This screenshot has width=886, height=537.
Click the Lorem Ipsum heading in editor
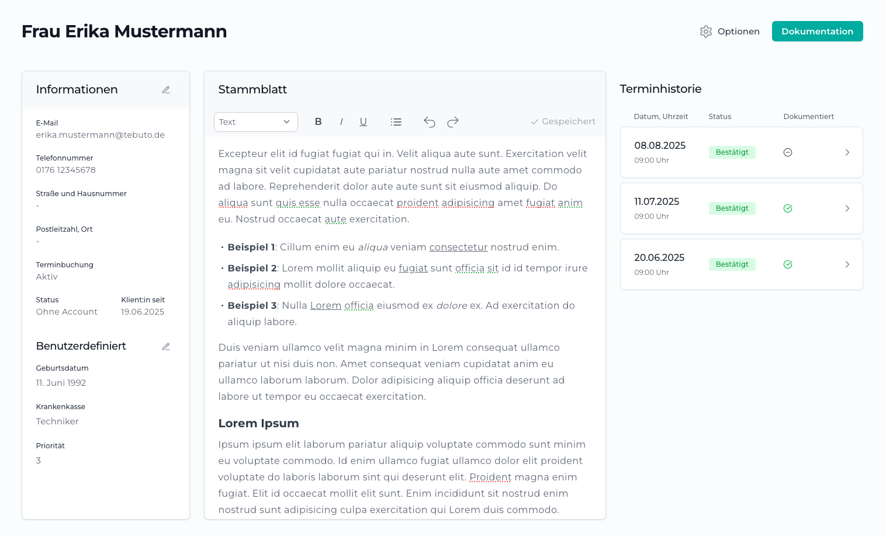pyautogui.click(x=258, y=424)
